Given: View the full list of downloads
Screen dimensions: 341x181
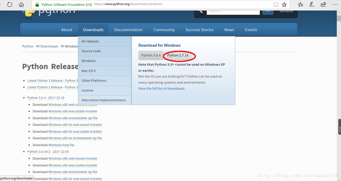Looking at the screenshot, I should coord(162,88).
